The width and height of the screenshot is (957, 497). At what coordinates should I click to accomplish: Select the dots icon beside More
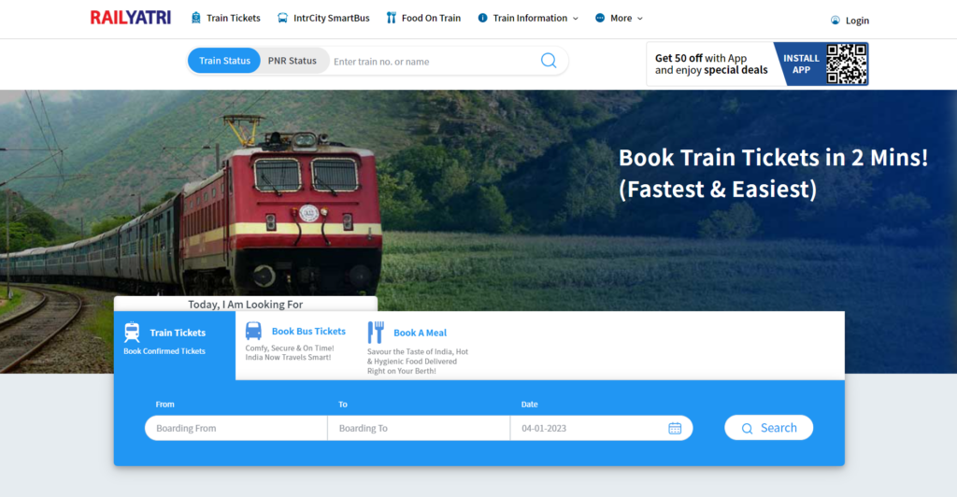pyautogui.click(x=600, y=18)
